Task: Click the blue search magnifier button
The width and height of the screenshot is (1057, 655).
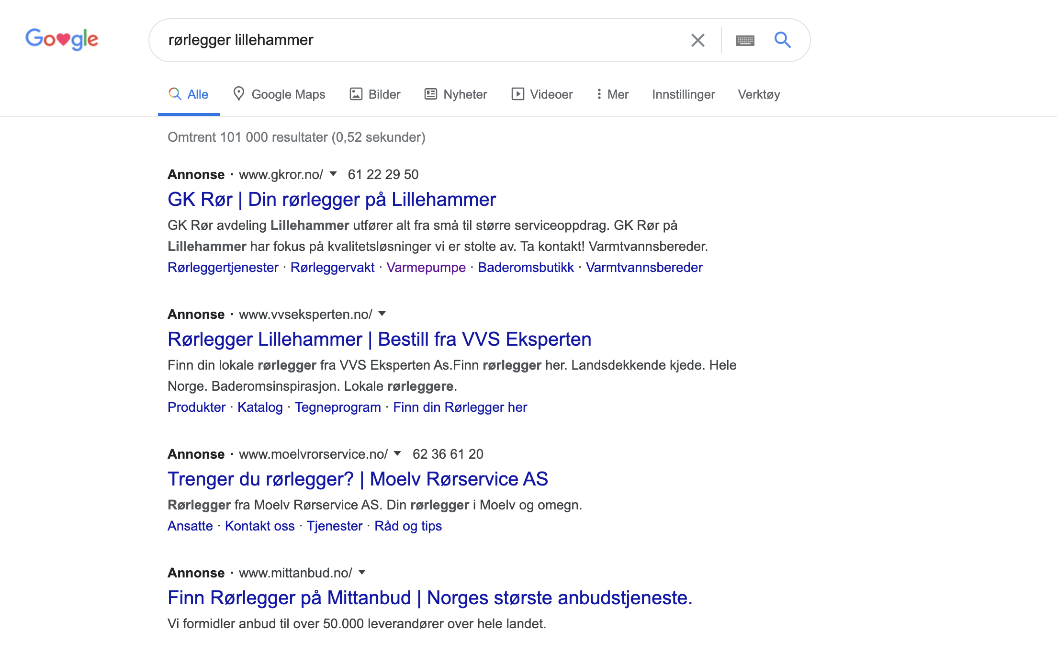Action: tap(783, 40)
